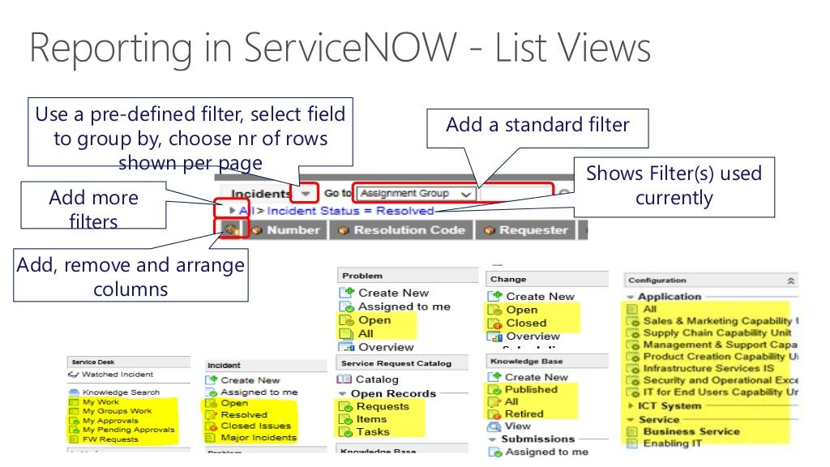The height and width of the screenshot is (467, 830).
Task: Open Infrastructure Services IS
Action: coord(708,369)
